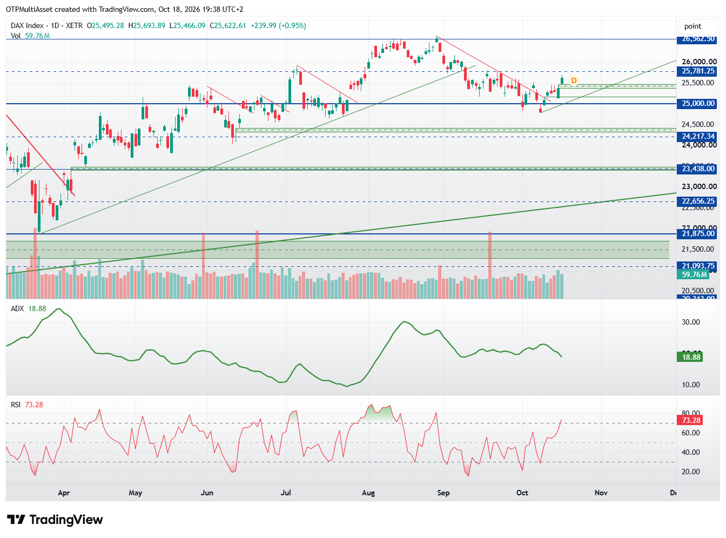Image resolution: width=726 pixels, height=538 pixels.
Task: Click the 10.00 value on the ADX scale
Action: coord(691,385)
